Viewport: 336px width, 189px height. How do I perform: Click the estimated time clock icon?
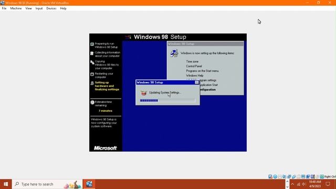coord(92,102)
